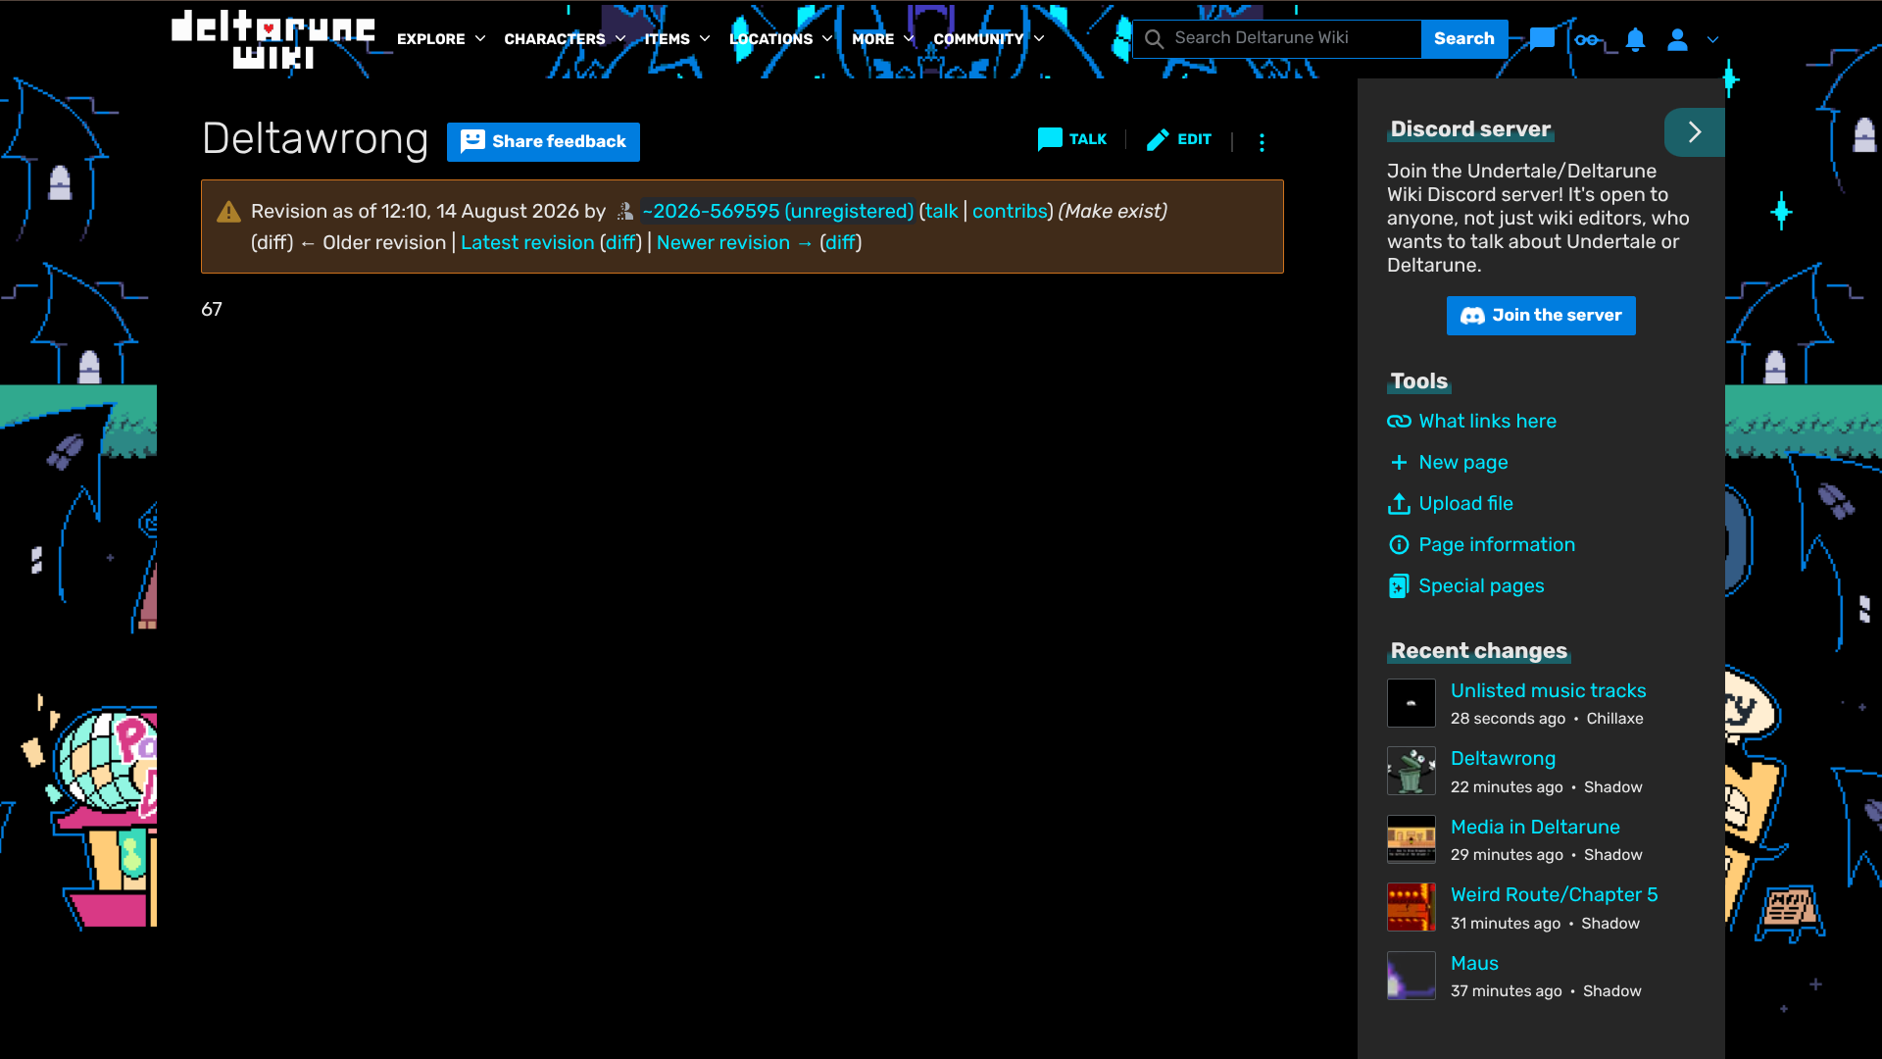Screen dimensions: 1882x1059
Task: Go to the Latest revision
Action: coord(527,242)
